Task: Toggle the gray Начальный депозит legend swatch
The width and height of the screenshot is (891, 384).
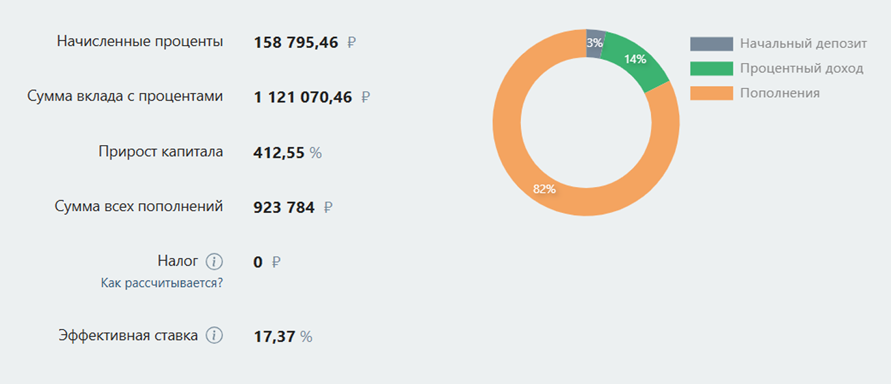Action: (x=712, y=44)
